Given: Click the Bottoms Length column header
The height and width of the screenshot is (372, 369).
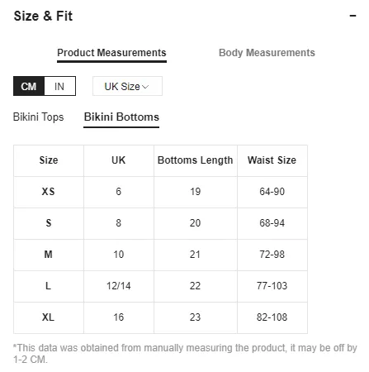Looking at the screenshot, I should pos(195,160).
